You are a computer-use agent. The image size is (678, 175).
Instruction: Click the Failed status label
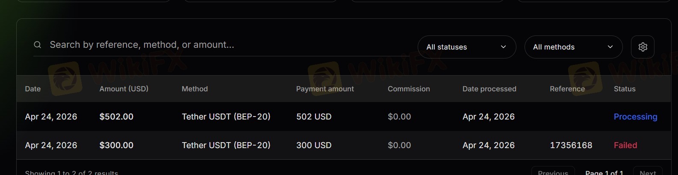pyautogui.click(x=625, y=145)
